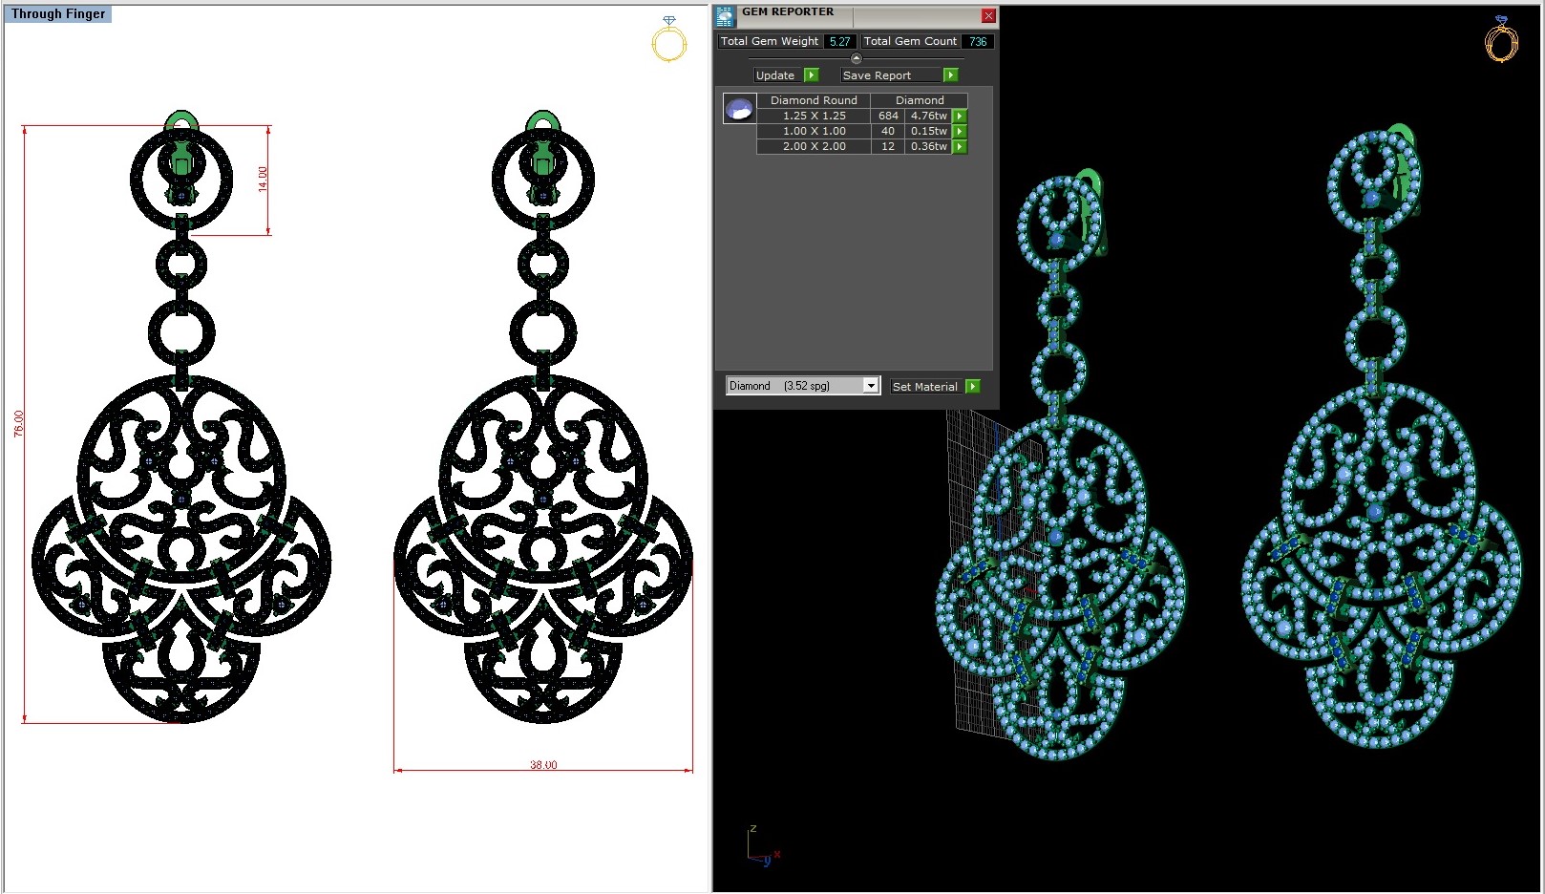
Task: Select the 1.00 X 1.00 size cell
Action: (814, 131)
